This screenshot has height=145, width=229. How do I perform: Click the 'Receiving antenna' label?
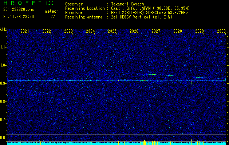84,17
